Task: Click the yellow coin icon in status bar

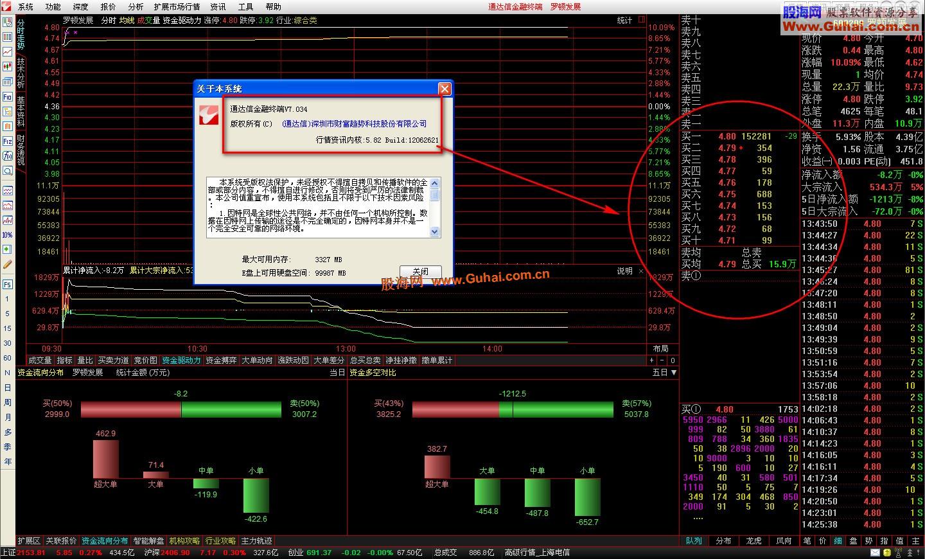Action: 887,553
